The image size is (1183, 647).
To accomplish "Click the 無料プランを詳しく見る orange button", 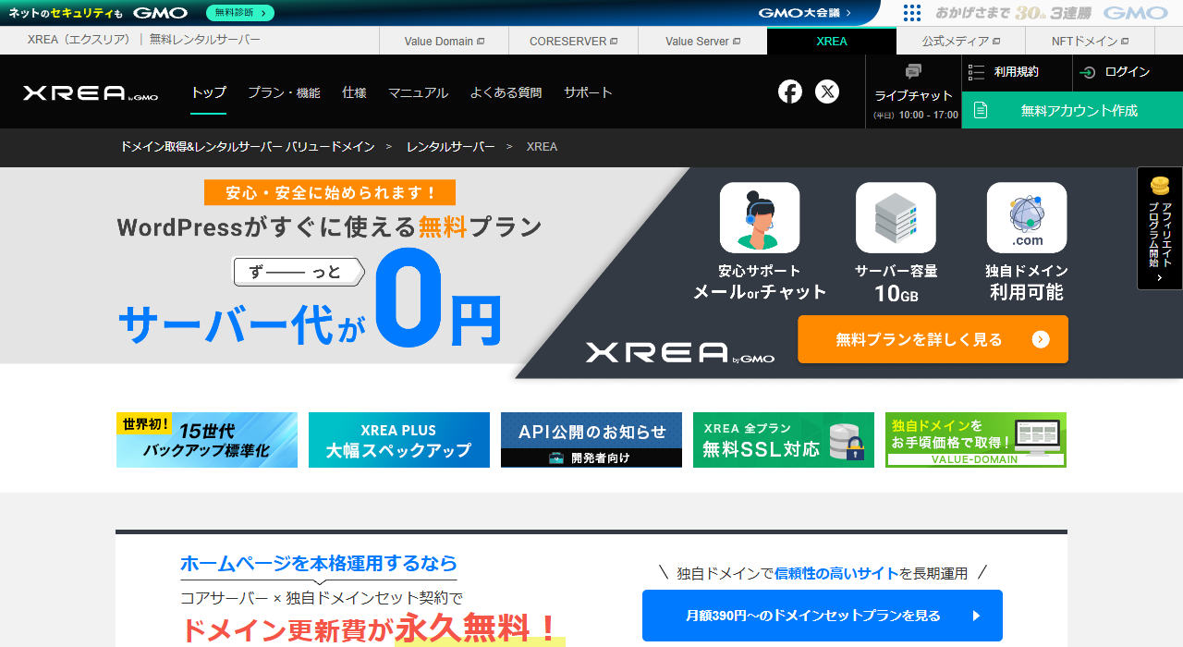I will tap(932, 339).
